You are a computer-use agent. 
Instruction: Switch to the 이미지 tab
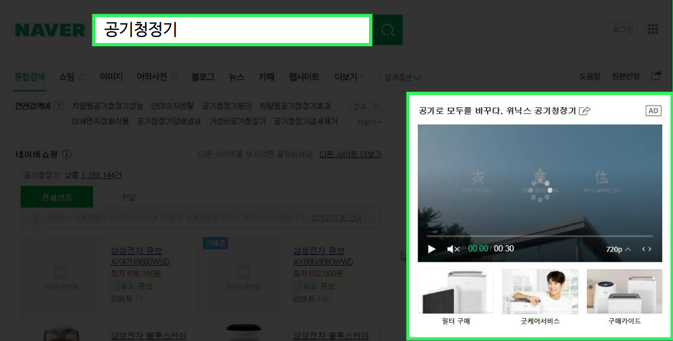[x=111, y=77]
